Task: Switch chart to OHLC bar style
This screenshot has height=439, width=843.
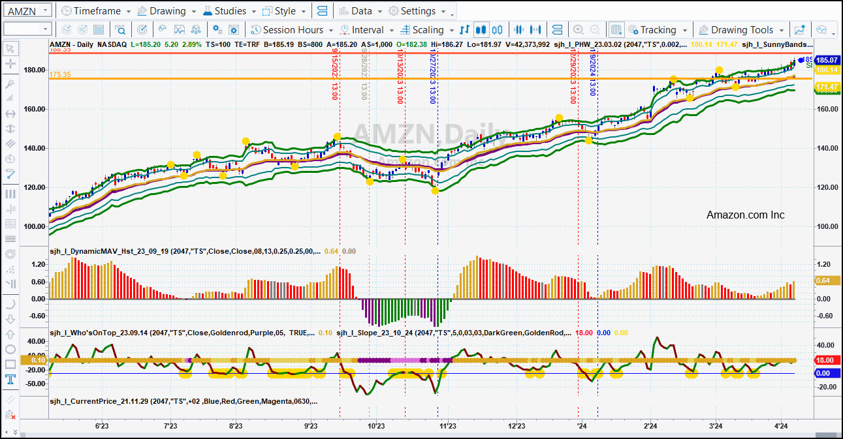Action: point(464,30)
